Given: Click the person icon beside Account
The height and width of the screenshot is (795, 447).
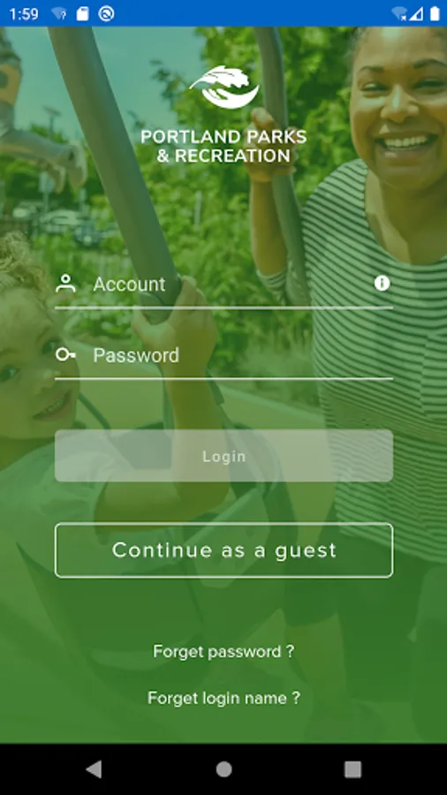Looking at the screenshot, I should [66, 284].
